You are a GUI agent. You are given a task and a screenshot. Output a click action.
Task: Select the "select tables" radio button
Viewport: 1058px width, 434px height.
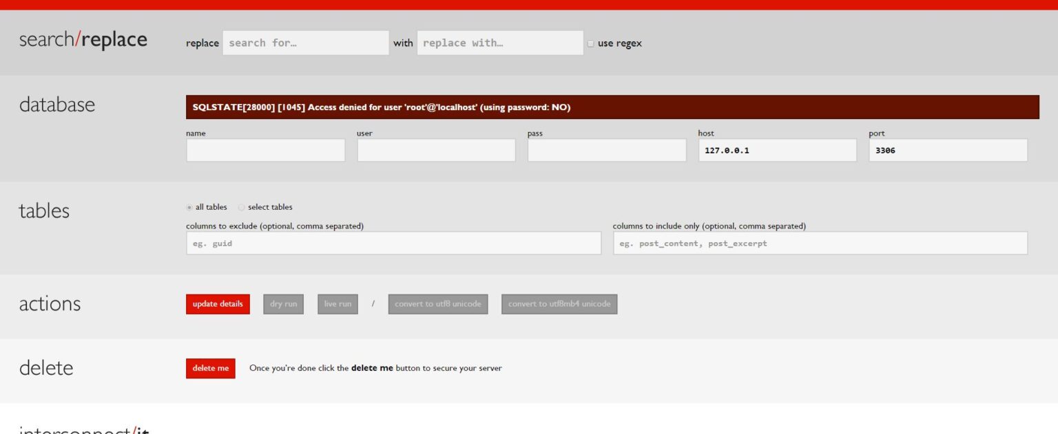[x=242, y=206]
